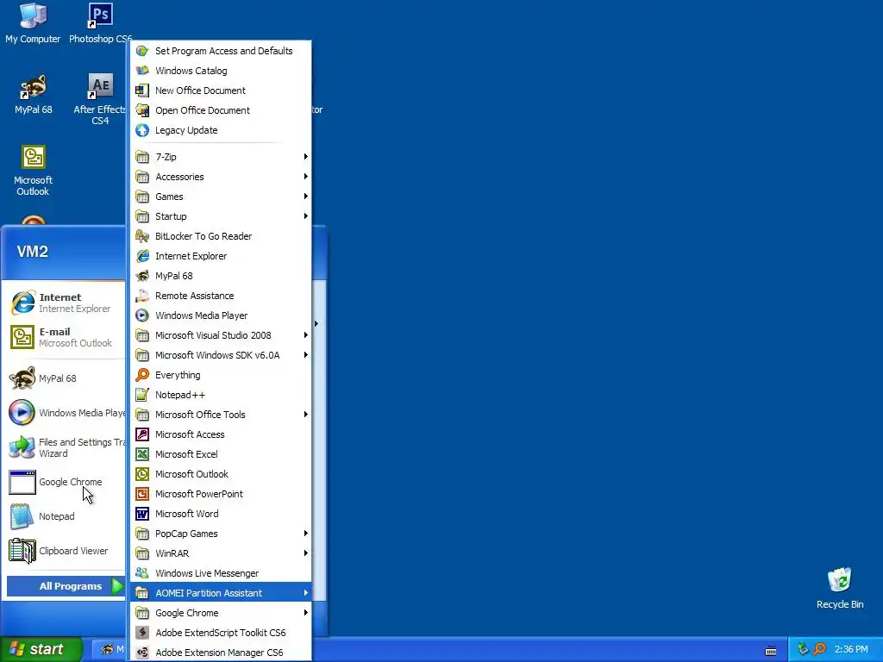Launch Microsoft Word
This screenshot has width=883, height=662.
(x=221, y=514)
